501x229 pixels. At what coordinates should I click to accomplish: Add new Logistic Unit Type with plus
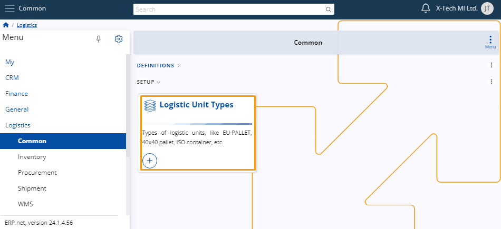[x=150, y=161]
